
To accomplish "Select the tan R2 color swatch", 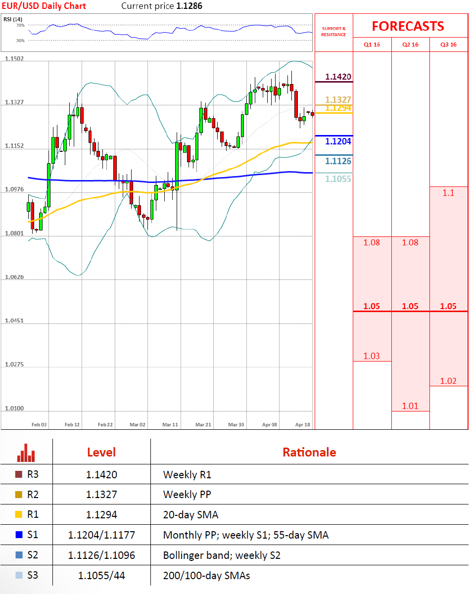I will tap(19, 495).
